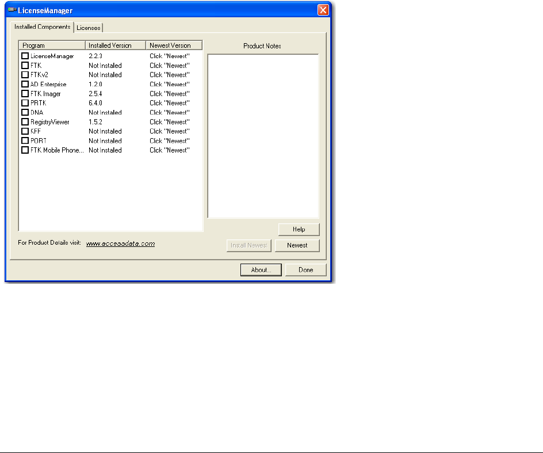Check the FTK Imager checkbox
The image size is (543, 453).
click(x=25, y=94)
